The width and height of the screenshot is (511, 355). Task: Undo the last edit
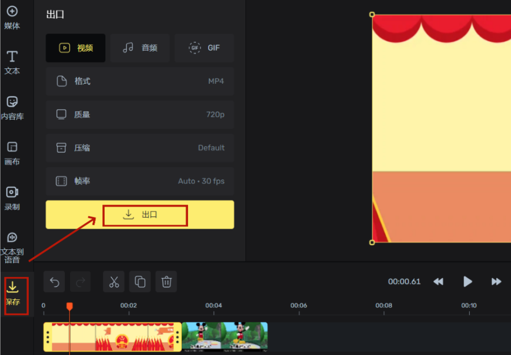[55, 281]
